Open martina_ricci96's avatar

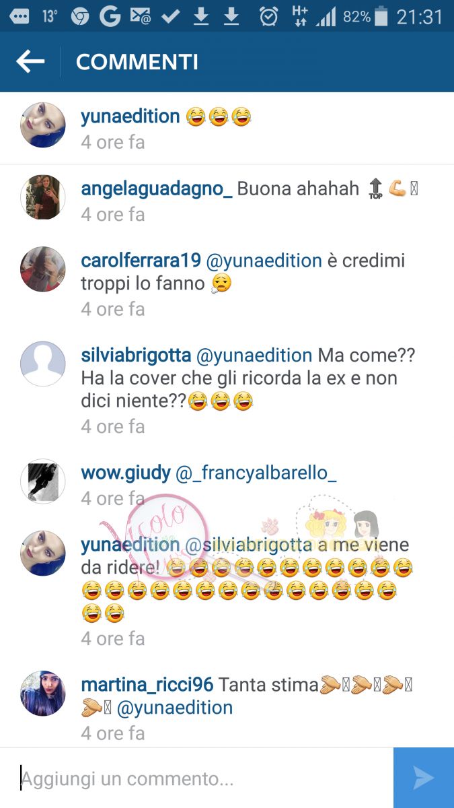coord(43,693)
